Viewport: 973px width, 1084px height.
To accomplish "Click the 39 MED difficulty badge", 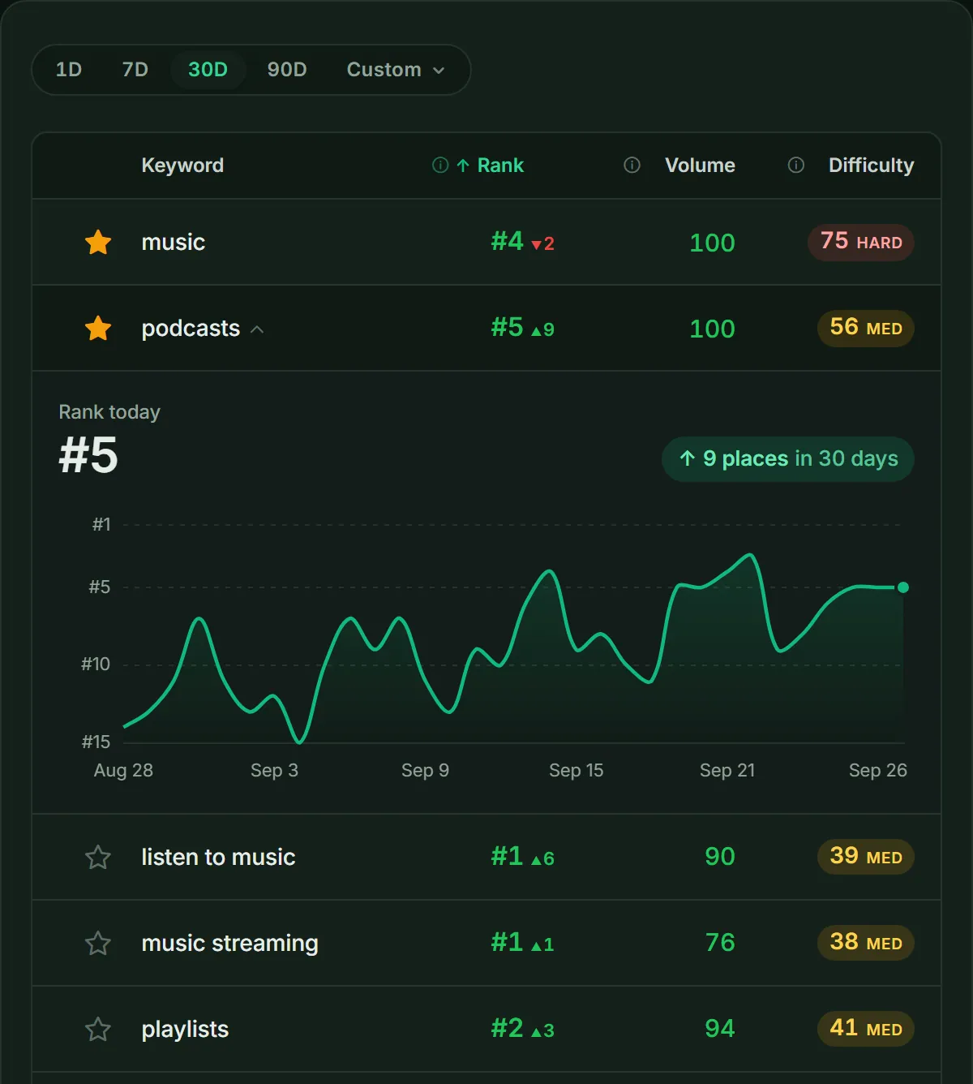I will pos(866,857).
